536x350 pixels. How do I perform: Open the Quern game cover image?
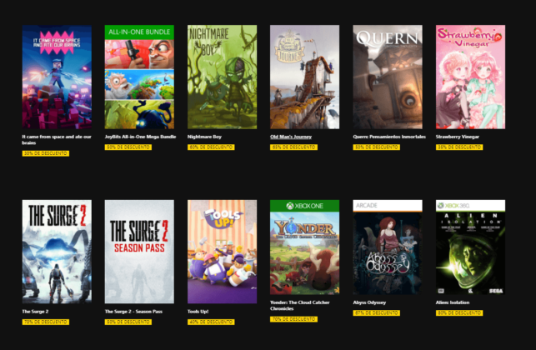click(388, 77)
